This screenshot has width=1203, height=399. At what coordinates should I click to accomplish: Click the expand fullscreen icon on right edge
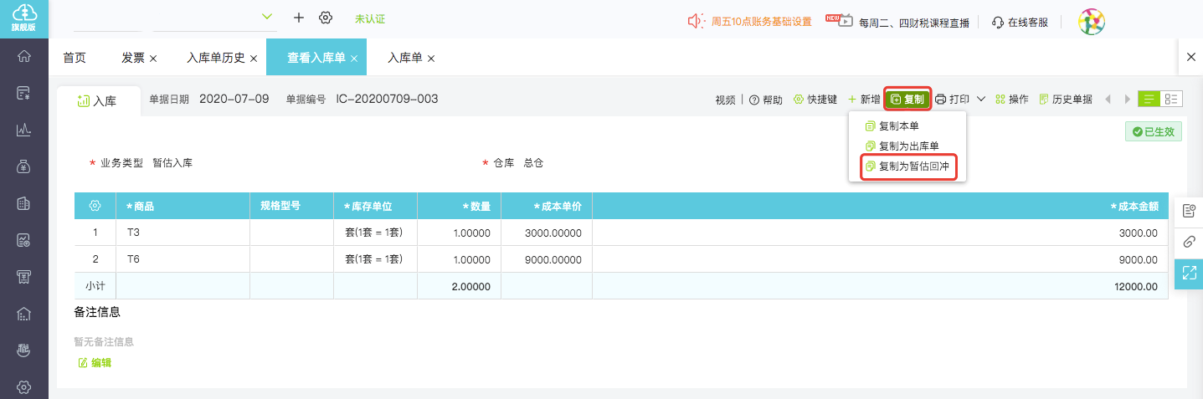click(x=1189, y=273)
